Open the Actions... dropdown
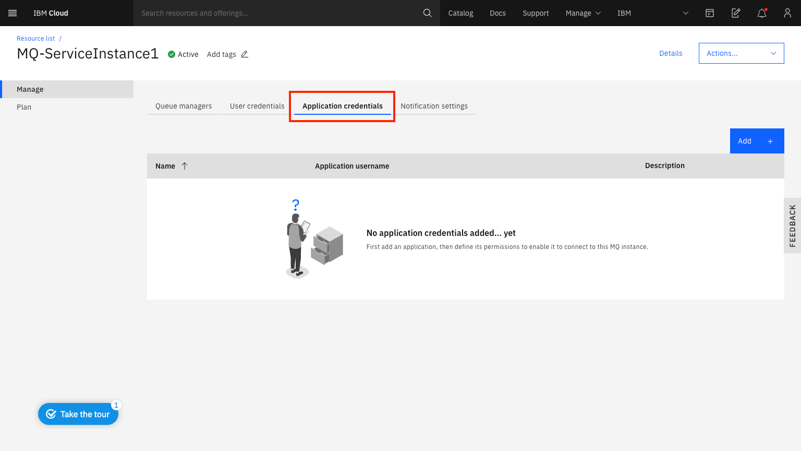Screen dimensions: 801x451 tap(741, 53)
